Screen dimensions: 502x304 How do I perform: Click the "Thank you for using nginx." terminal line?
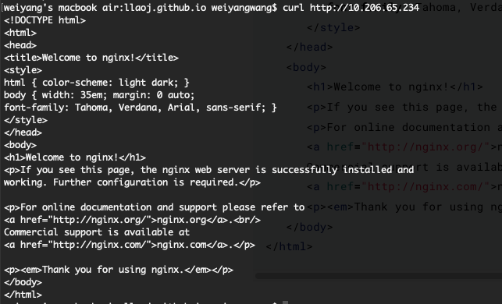(119, 270)
